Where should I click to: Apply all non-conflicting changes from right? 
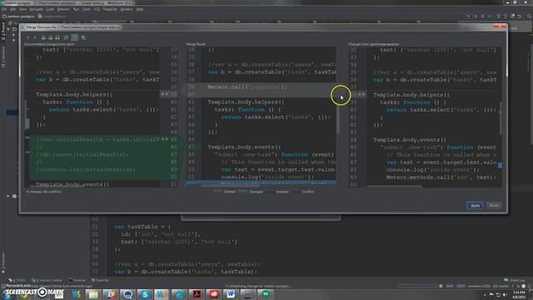pyautogui.click(x=57, y=37)
